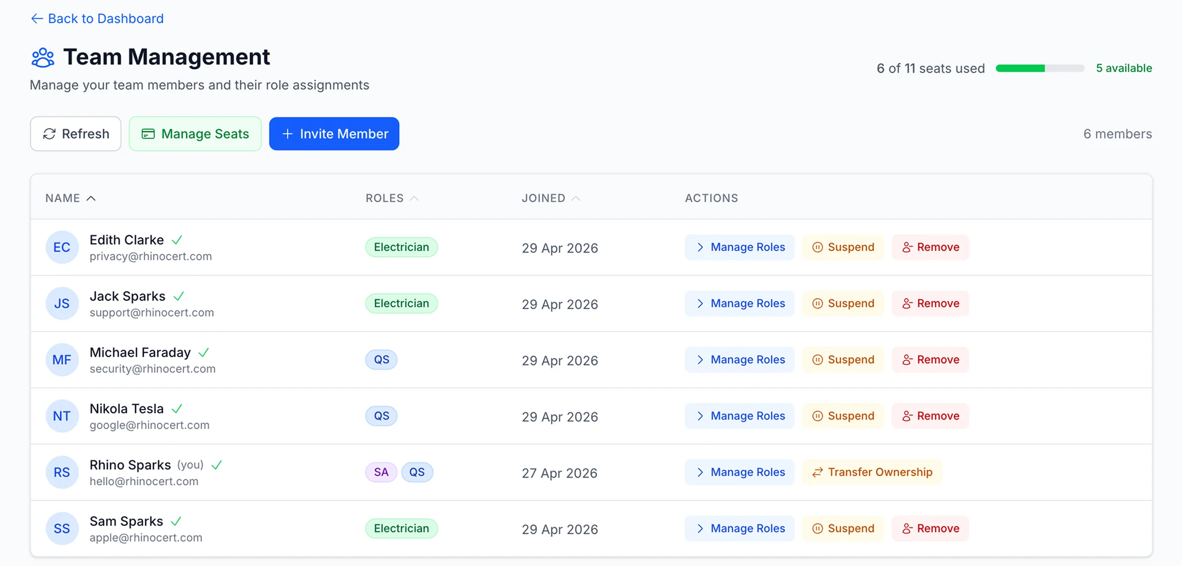
Task: Sort the table by Roles column
Action: pyautogui.click(x=392, y=198)
